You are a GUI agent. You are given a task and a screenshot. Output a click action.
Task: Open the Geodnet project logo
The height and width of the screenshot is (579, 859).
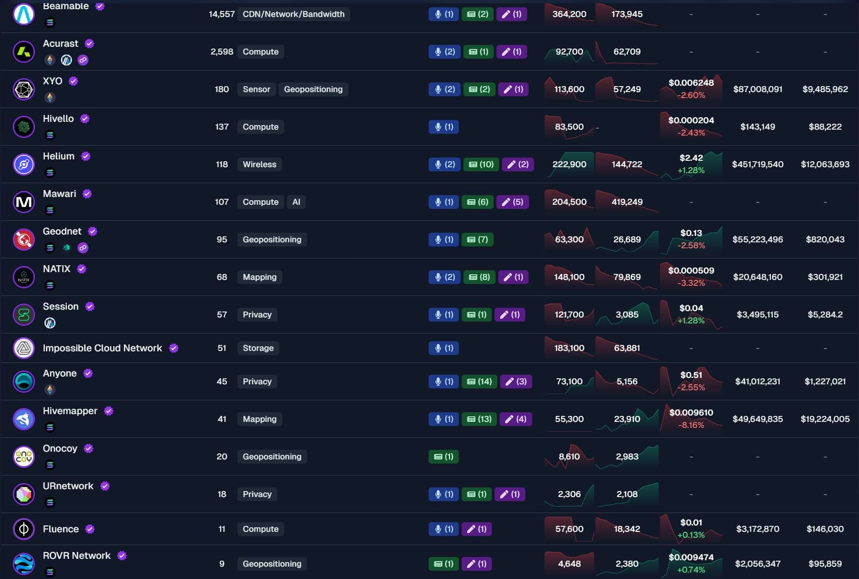24,239
